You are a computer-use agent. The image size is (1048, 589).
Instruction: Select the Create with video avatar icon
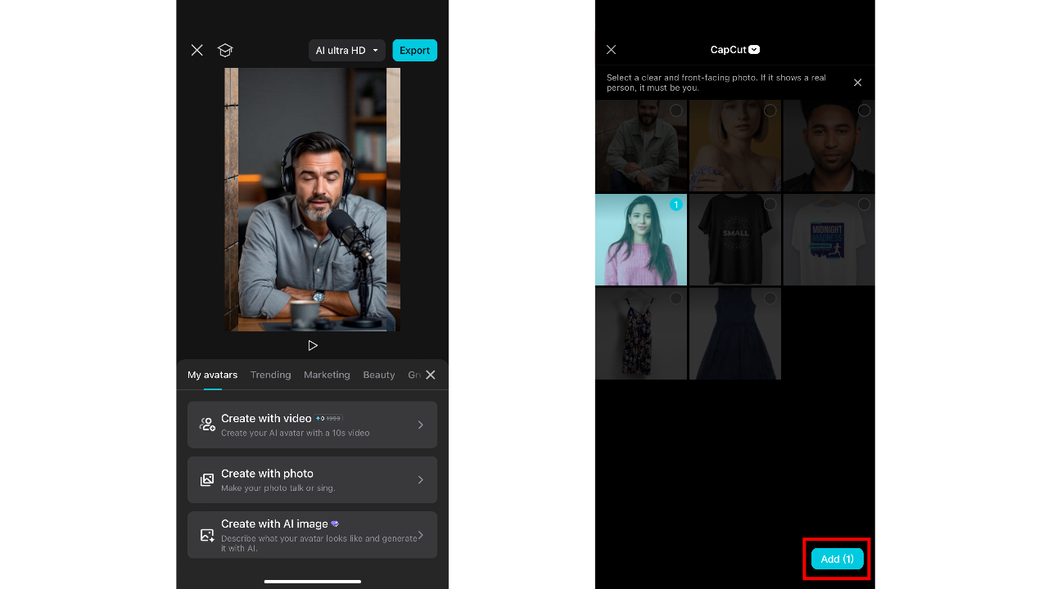pyautogui.click(x=206, y=424)
